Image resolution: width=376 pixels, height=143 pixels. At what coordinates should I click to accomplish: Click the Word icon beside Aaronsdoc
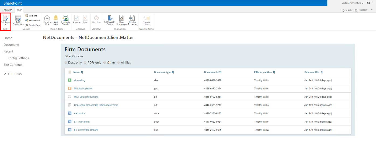point(70,113)
